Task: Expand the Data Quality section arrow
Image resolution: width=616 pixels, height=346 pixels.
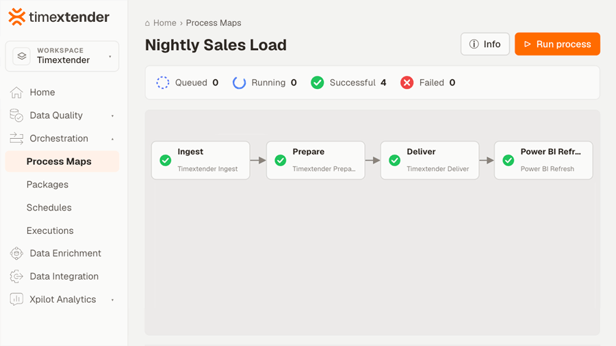Action: pos(112,116)
